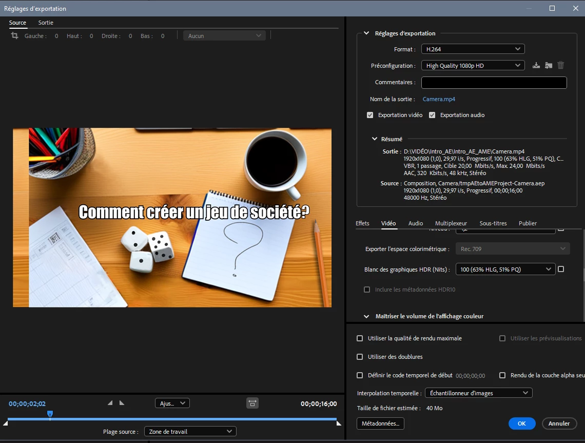The width and height of the screenshot is (585, 443).
Task: Click the blue timeline scrub bar
Action: tap(172, 419)
